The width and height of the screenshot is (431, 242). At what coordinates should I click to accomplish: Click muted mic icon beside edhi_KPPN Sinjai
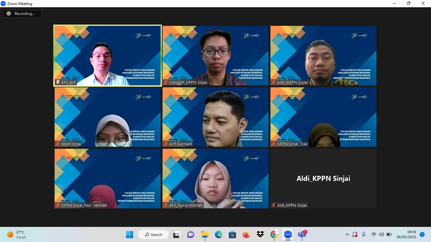click(274, 83)
